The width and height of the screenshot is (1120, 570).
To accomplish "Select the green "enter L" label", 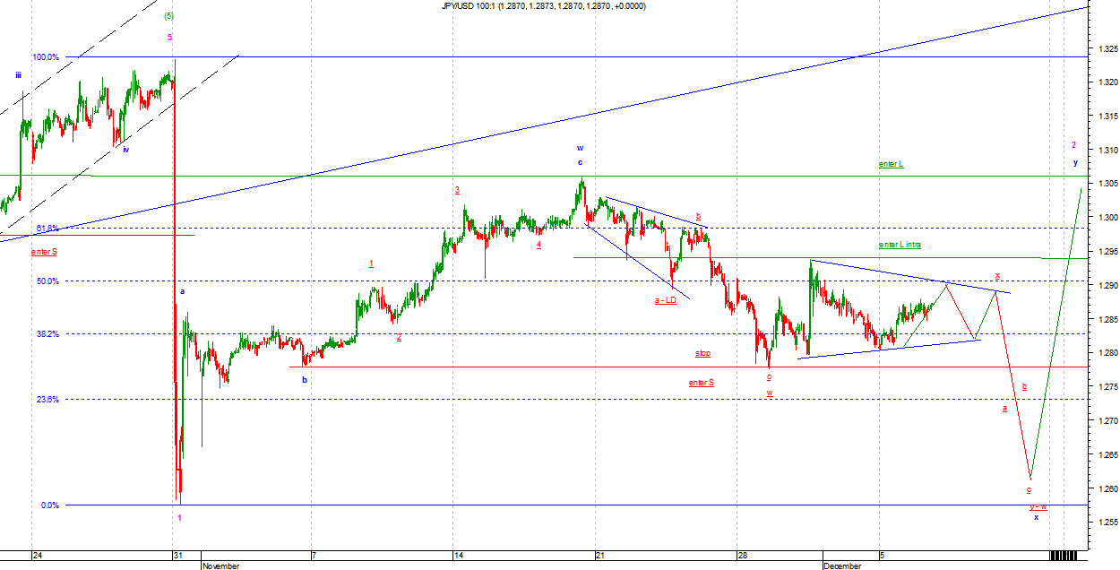I will 891,164.
